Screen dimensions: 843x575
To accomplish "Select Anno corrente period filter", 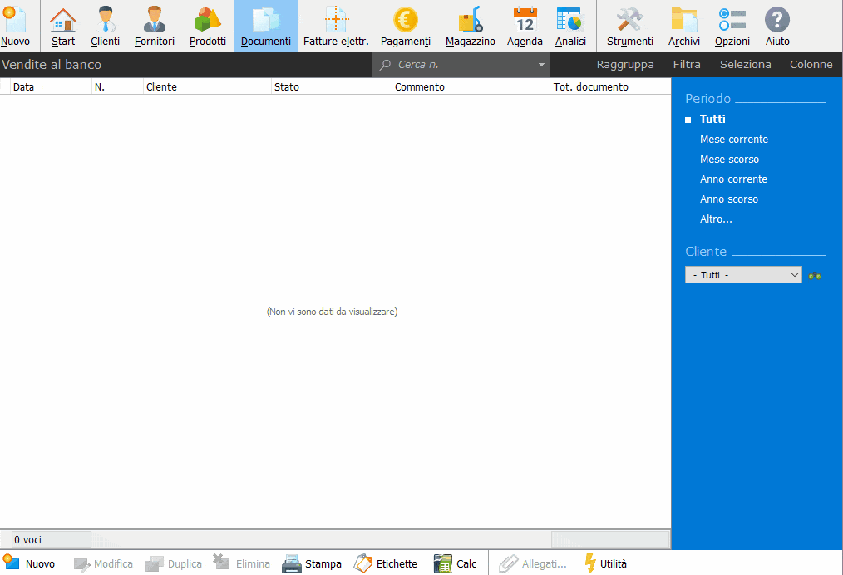I will 733,179.
